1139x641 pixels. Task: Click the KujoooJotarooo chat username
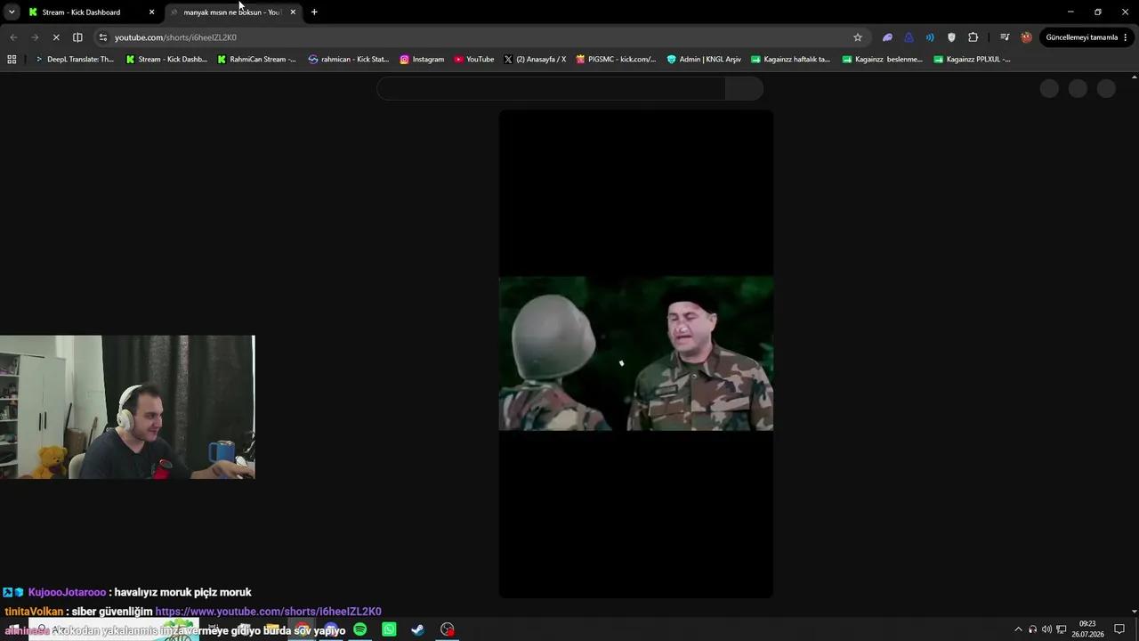(67, 592)
